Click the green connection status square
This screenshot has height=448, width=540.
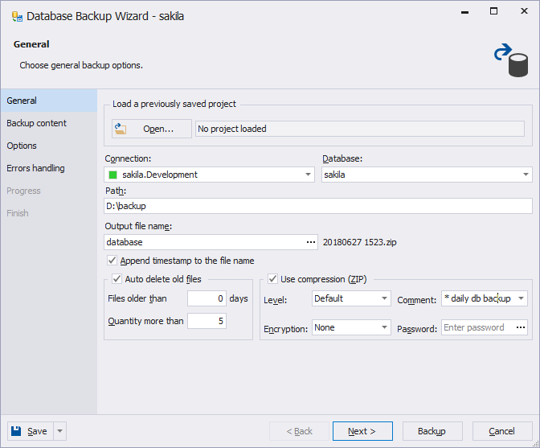(x=113, y=175)
